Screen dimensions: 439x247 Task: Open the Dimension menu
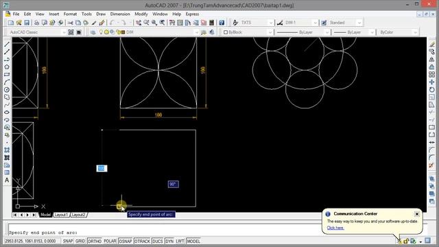[x=120, y=14]
